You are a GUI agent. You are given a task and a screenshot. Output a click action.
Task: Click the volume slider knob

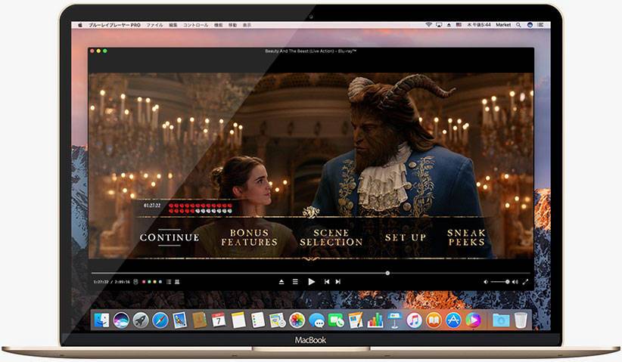pyautogui.click(x=506, y=282)
